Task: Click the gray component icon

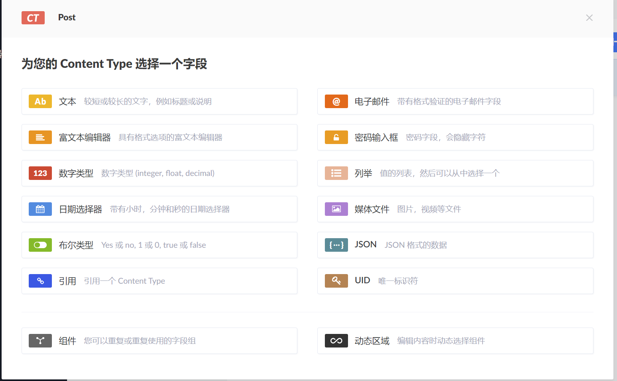Action: [x=40, y=341]
